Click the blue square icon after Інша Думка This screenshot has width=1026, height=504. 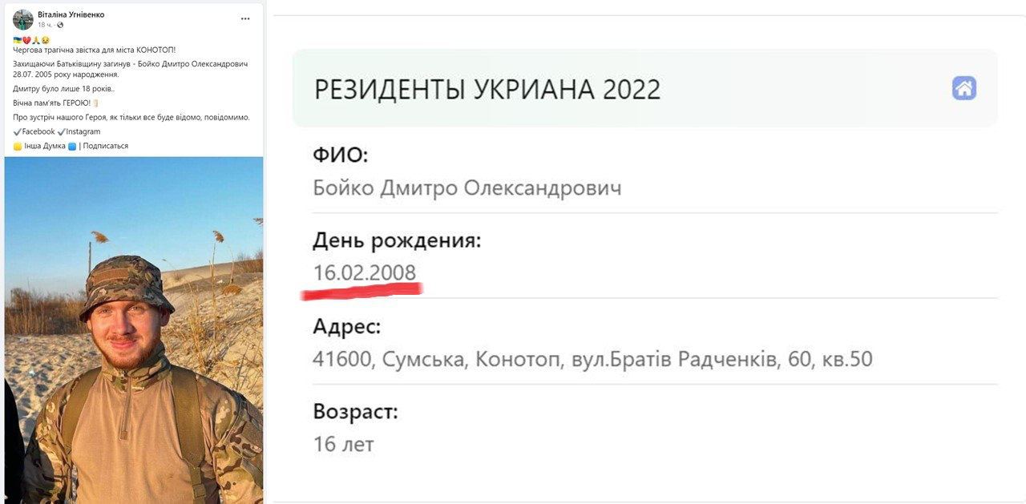pyautogui.click(x=72, y=147)
